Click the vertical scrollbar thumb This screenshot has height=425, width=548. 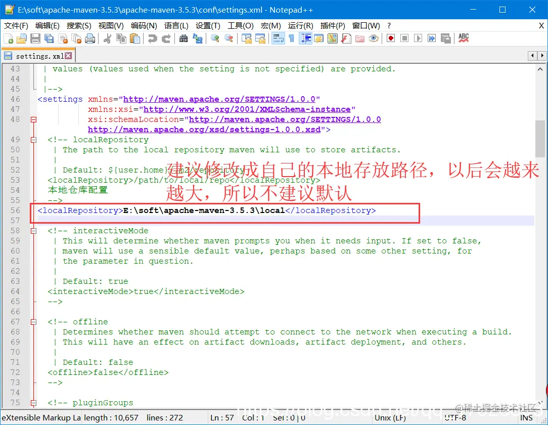540,139
